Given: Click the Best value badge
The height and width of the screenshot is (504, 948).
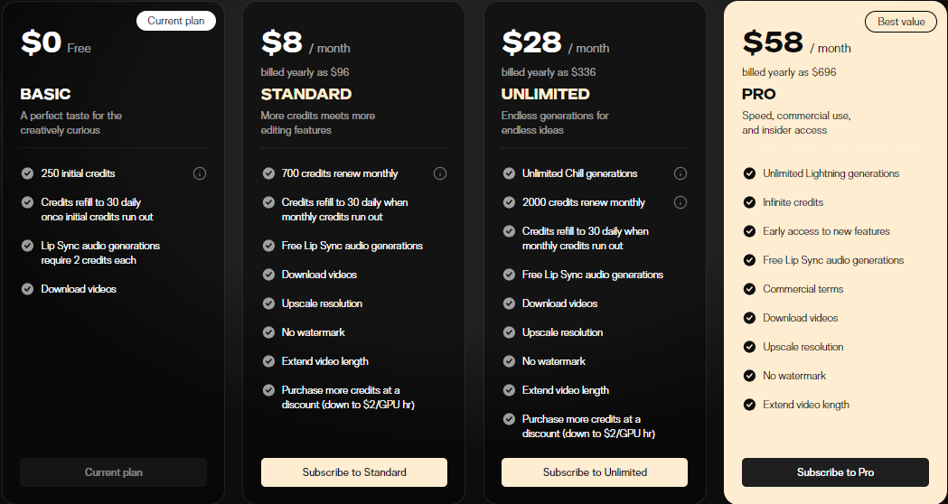Looking at the screenshot, I should point(901,22).
